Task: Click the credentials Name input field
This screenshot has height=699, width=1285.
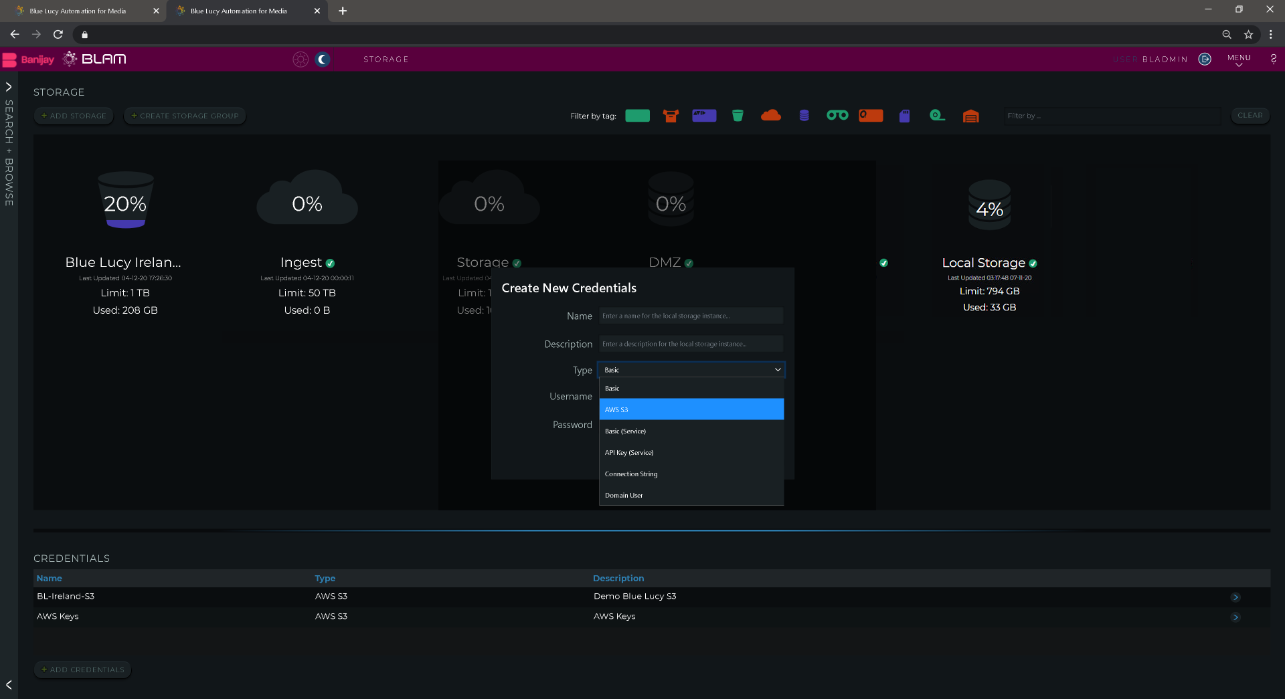Action: point(691,316)
